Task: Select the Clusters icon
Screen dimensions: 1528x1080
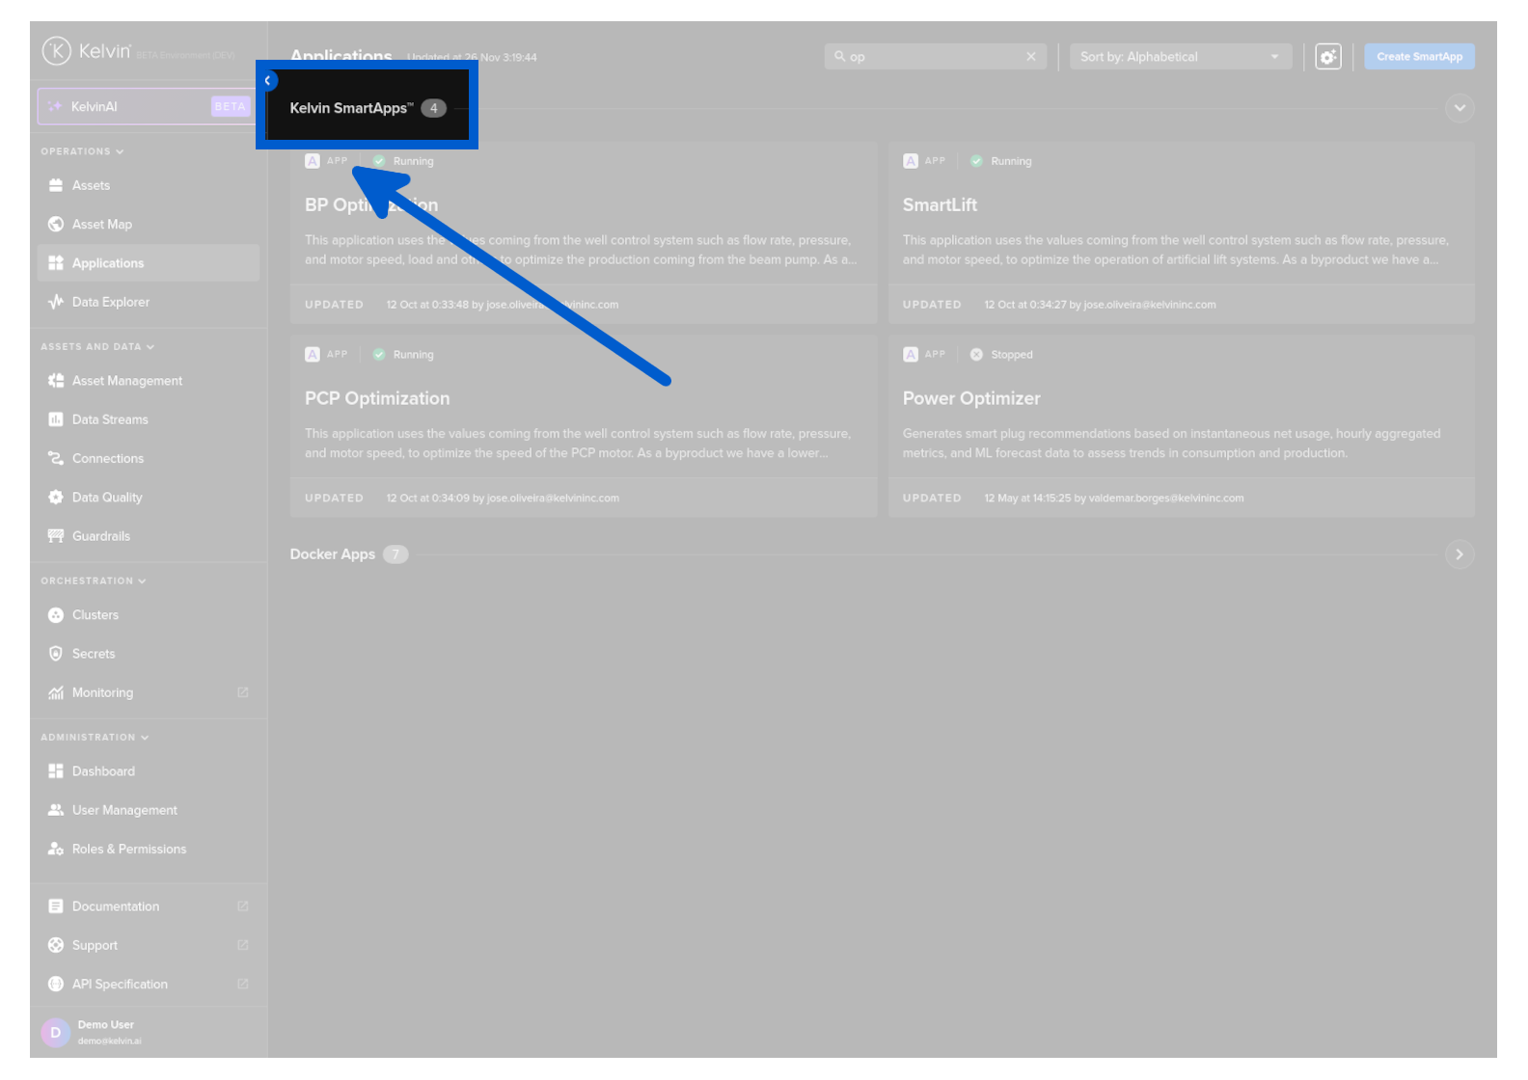Action: pos(56,615)
